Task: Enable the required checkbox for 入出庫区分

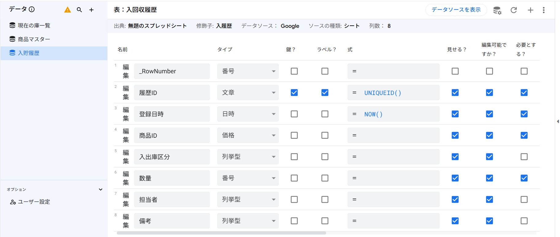Action: pyautogui.click(x=524, y=157)
